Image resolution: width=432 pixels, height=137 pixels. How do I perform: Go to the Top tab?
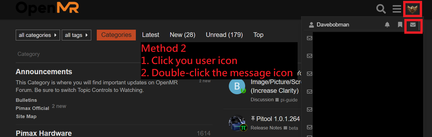click(x=258, y=35)
